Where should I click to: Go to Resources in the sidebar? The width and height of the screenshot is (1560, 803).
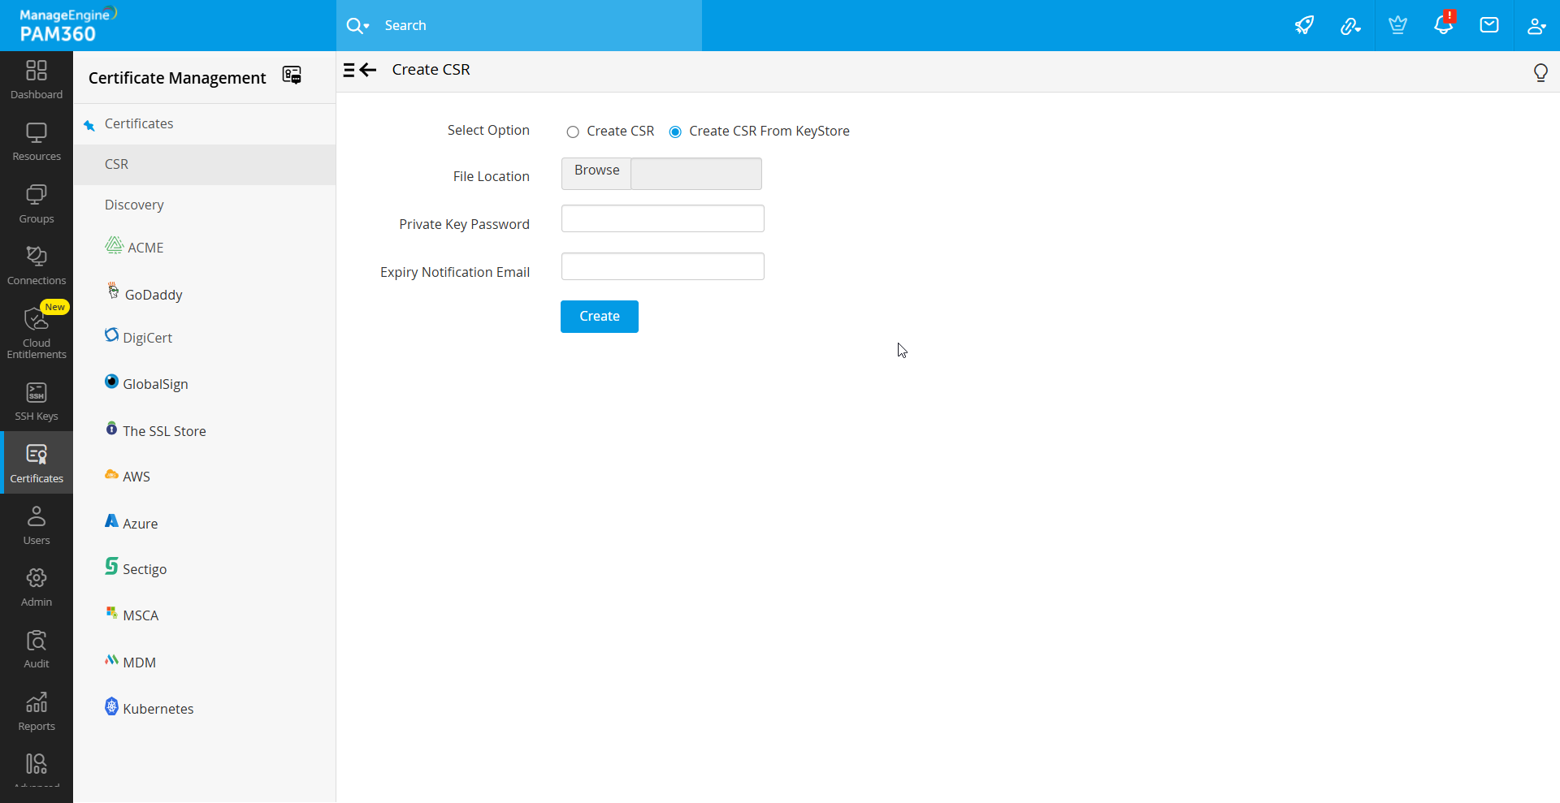37,142
